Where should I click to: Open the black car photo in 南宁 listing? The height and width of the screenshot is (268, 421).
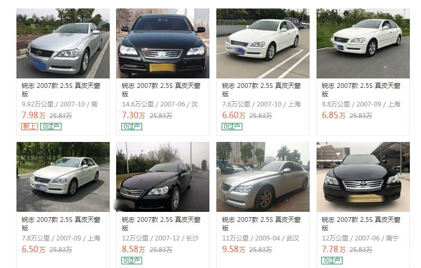tap(363, 177)
